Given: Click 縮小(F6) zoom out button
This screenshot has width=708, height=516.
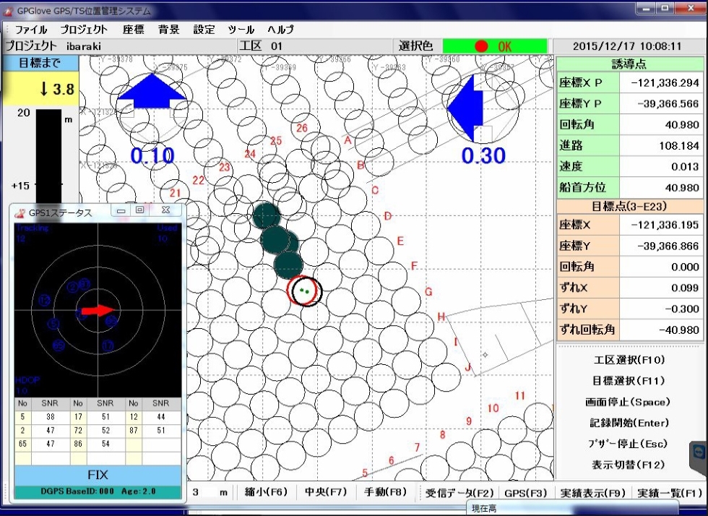Looking at the screenshot, I should 267,492.
